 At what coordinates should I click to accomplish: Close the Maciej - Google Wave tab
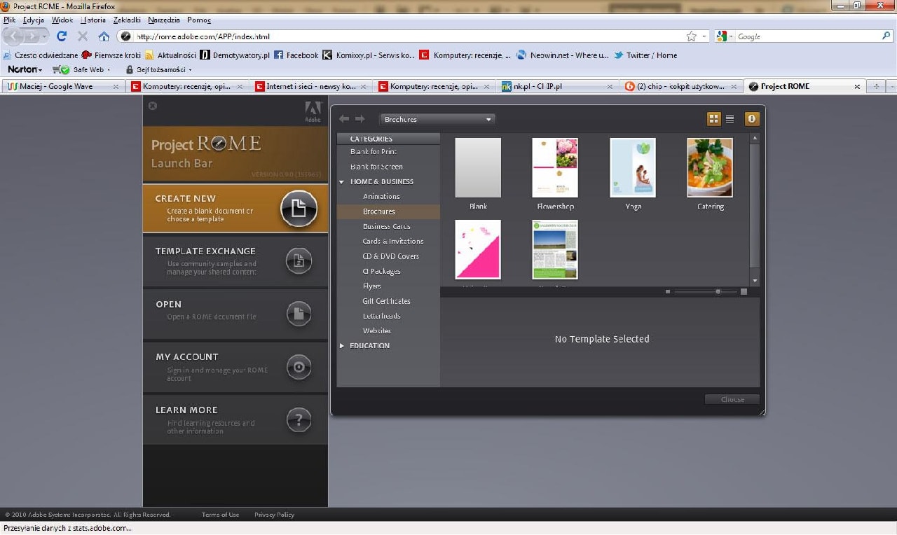click(x=116, y=87)
